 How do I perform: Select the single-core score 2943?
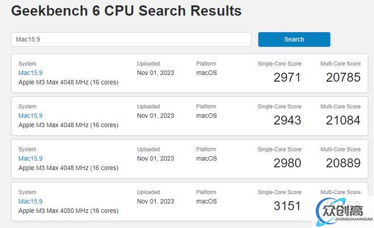coord(287,120)
